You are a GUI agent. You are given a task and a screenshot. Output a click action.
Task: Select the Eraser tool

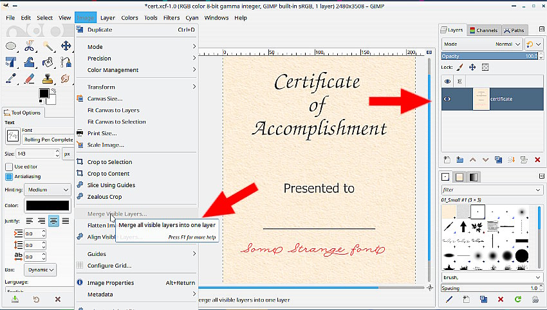click(x=30, y=79)
